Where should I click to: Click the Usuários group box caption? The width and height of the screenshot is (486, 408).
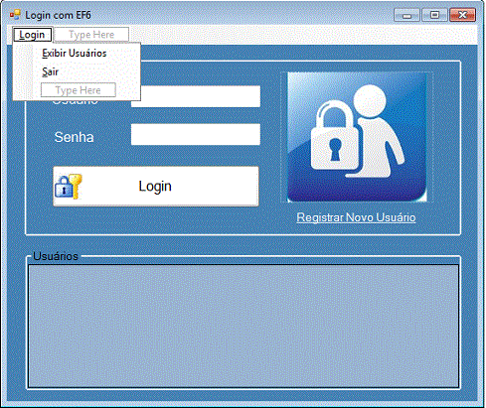(x=56, y=256)
